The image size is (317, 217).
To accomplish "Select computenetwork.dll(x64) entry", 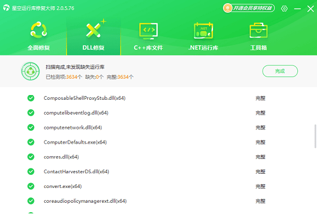I will [73, 127].
